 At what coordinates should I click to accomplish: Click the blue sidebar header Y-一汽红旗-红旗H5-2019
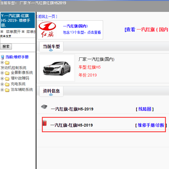(18, 20)
